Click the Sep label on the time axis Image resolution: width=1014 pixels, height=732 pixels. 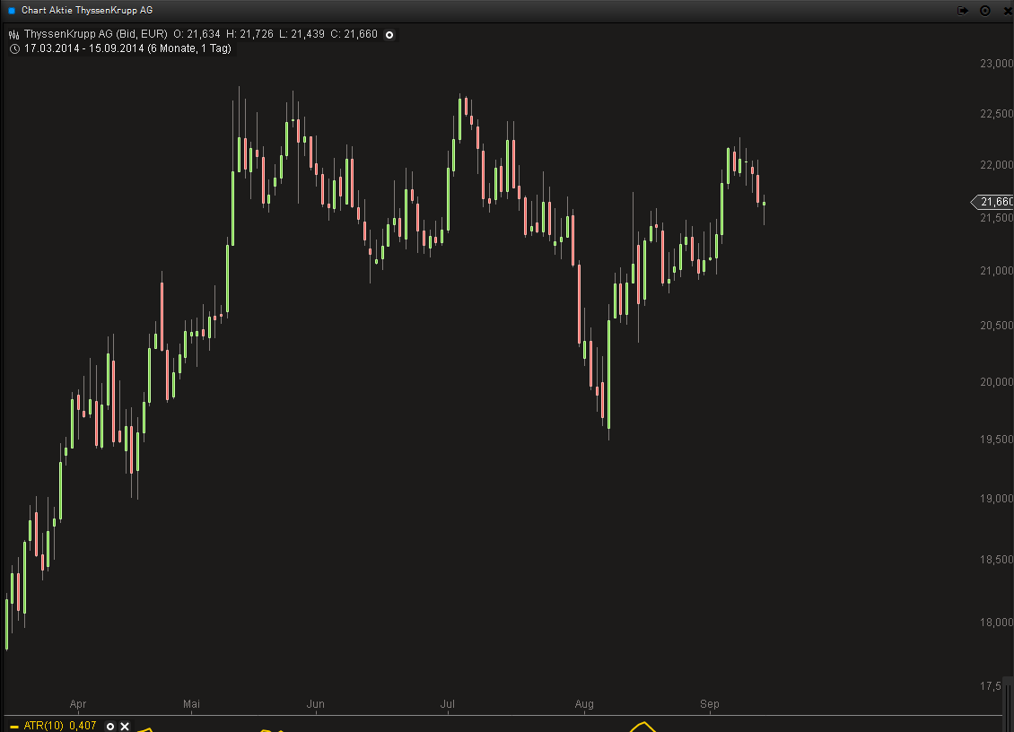(x=710, y=705)
